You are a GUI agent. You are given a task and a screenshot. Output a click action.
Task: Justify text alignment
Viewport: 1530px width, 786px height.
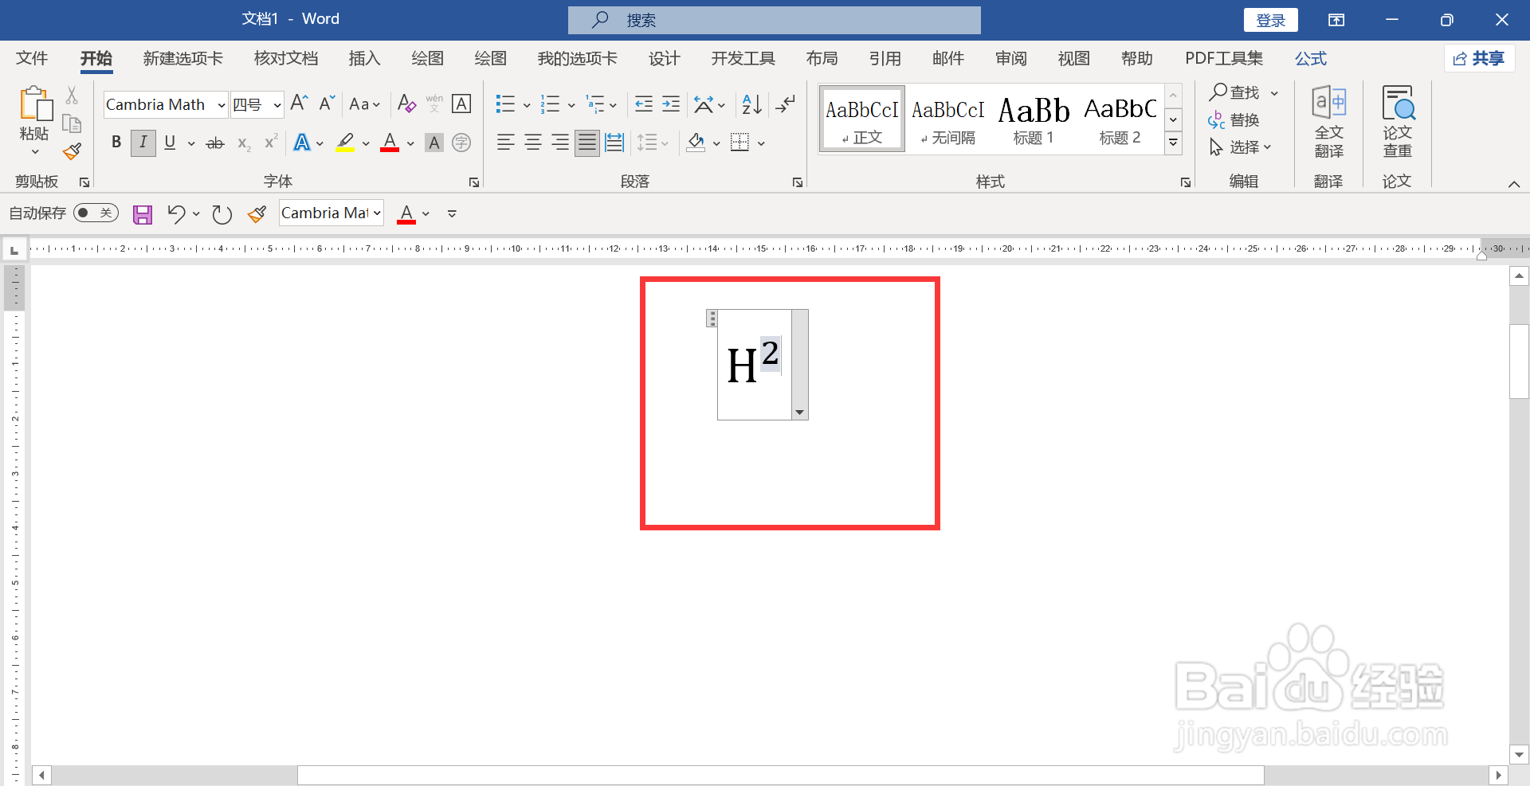coord(587,143)
